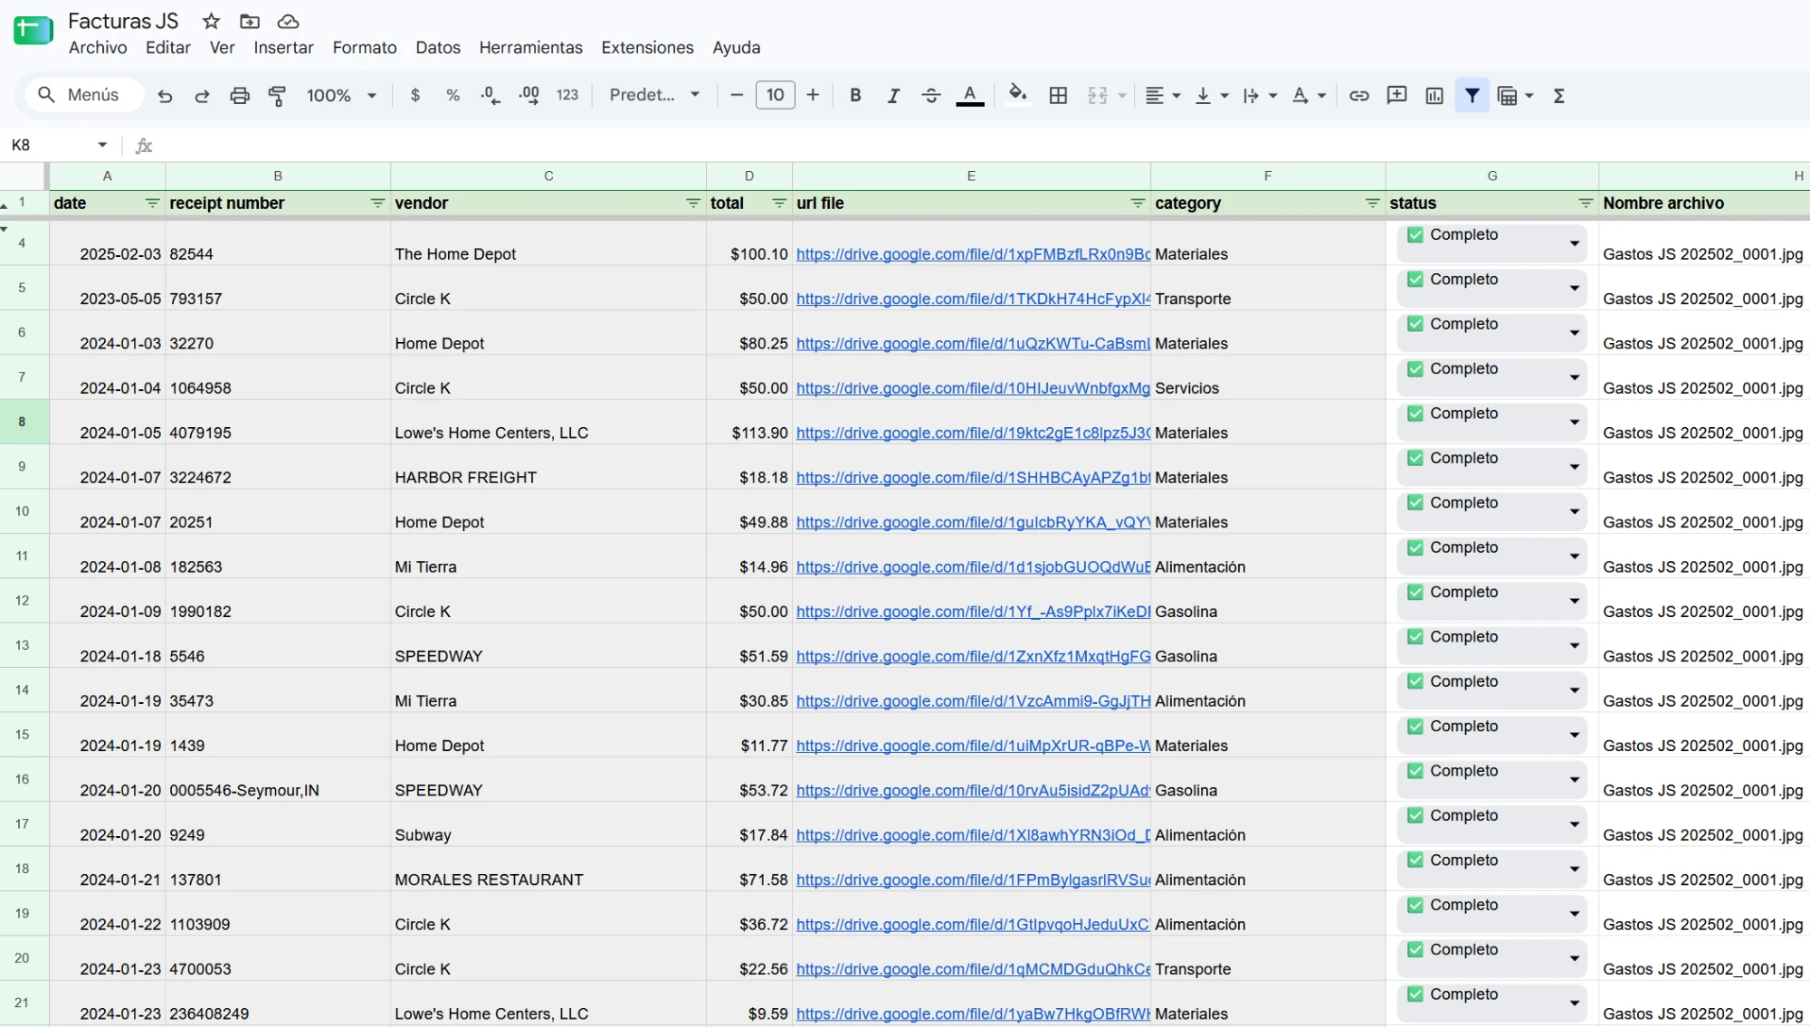Toggle Italic formatting icon
The width and height of the screenshot is (1810, 1027).
click(893, 95)
